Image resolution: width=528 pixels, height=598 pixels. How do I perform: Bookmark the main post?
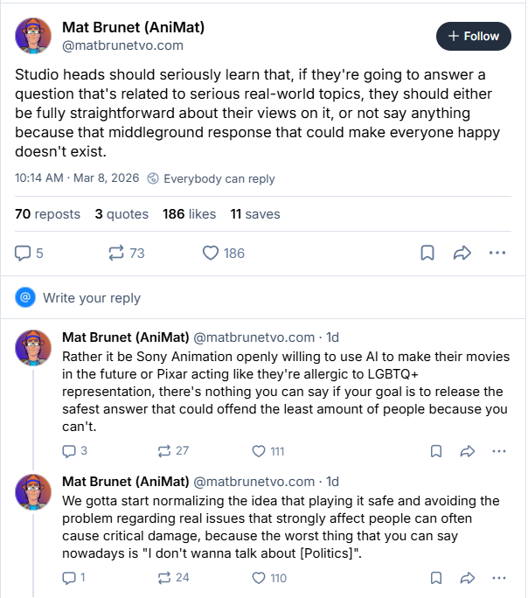[x=427, y=253]
